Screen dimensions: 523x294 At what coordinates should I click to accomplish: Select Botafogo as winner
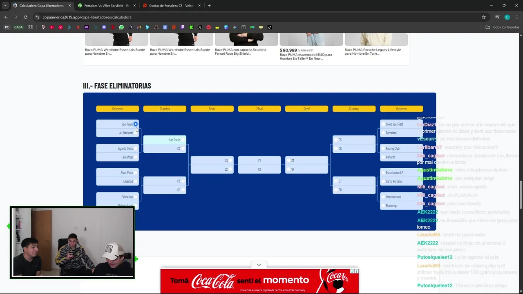pos(136,157)
